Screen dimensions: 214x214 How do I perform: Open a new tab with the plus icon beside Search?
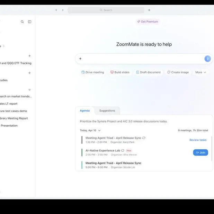tap(149, 10)
